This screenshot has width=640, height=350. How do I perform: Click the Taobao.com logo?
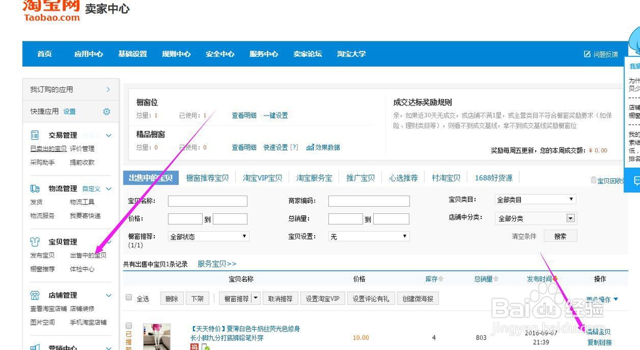[51, 10]
